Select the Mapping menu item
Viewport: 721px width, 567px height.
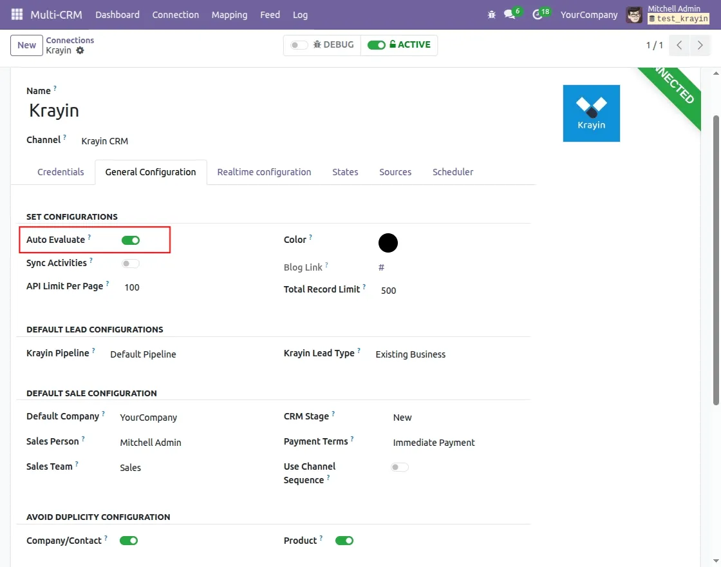(229, 14)
